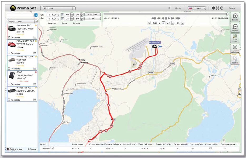Open details icon for PROMA SAT 888 Corolla

point(35,53)
